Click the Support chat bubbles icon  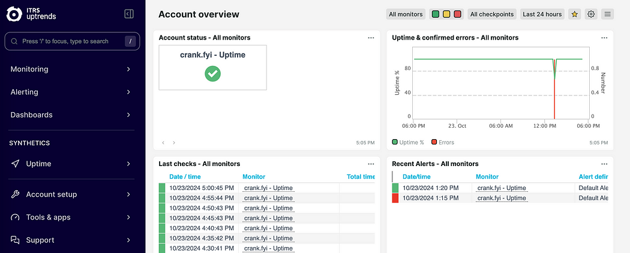point(15,240)
